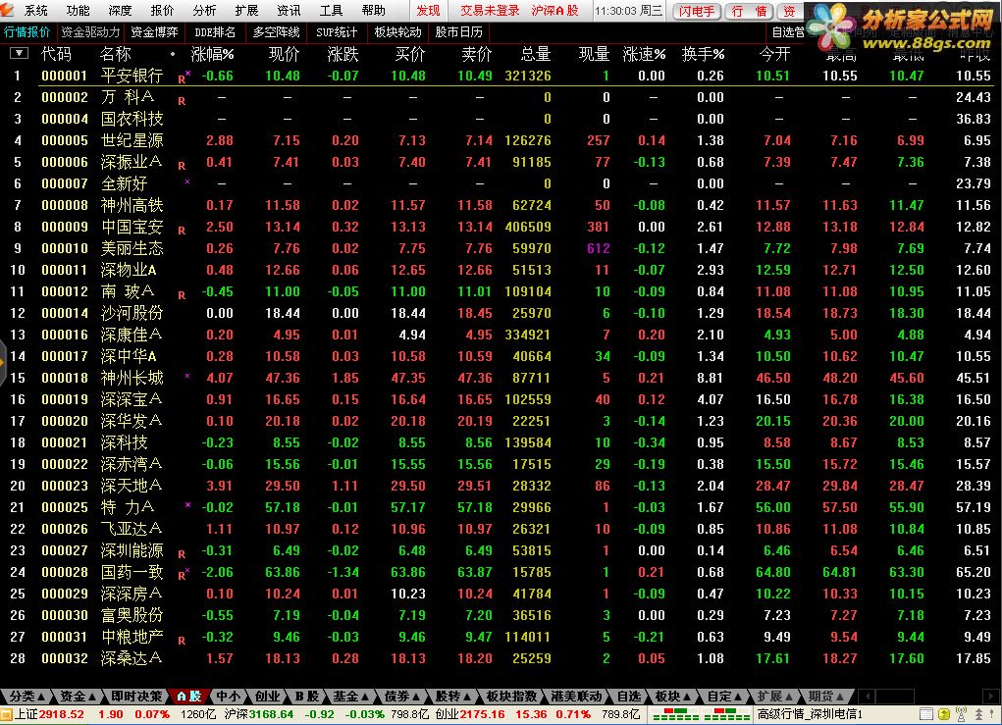Select the 中小 bottom tab
Screen dimensions: 1002x725
(228, 697)
